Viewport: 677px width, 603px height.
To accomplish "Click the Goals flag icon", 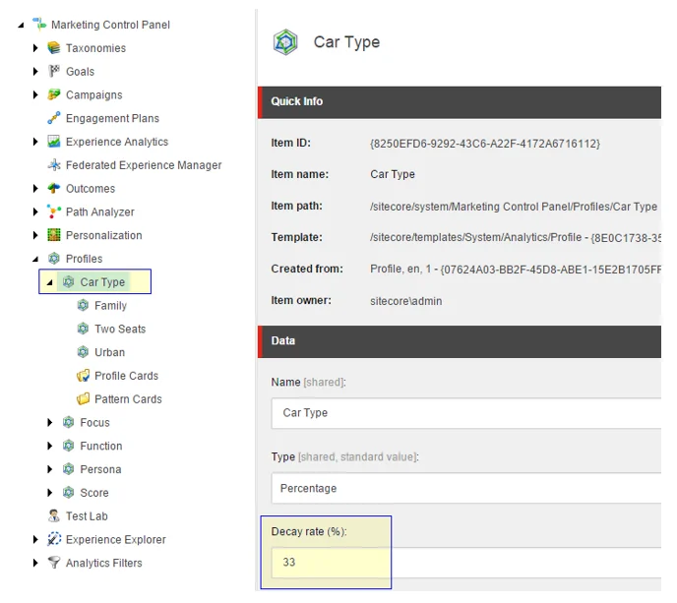I will [53, 71].
